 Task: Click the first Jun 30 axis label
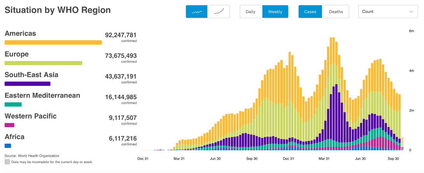(215, 158)
